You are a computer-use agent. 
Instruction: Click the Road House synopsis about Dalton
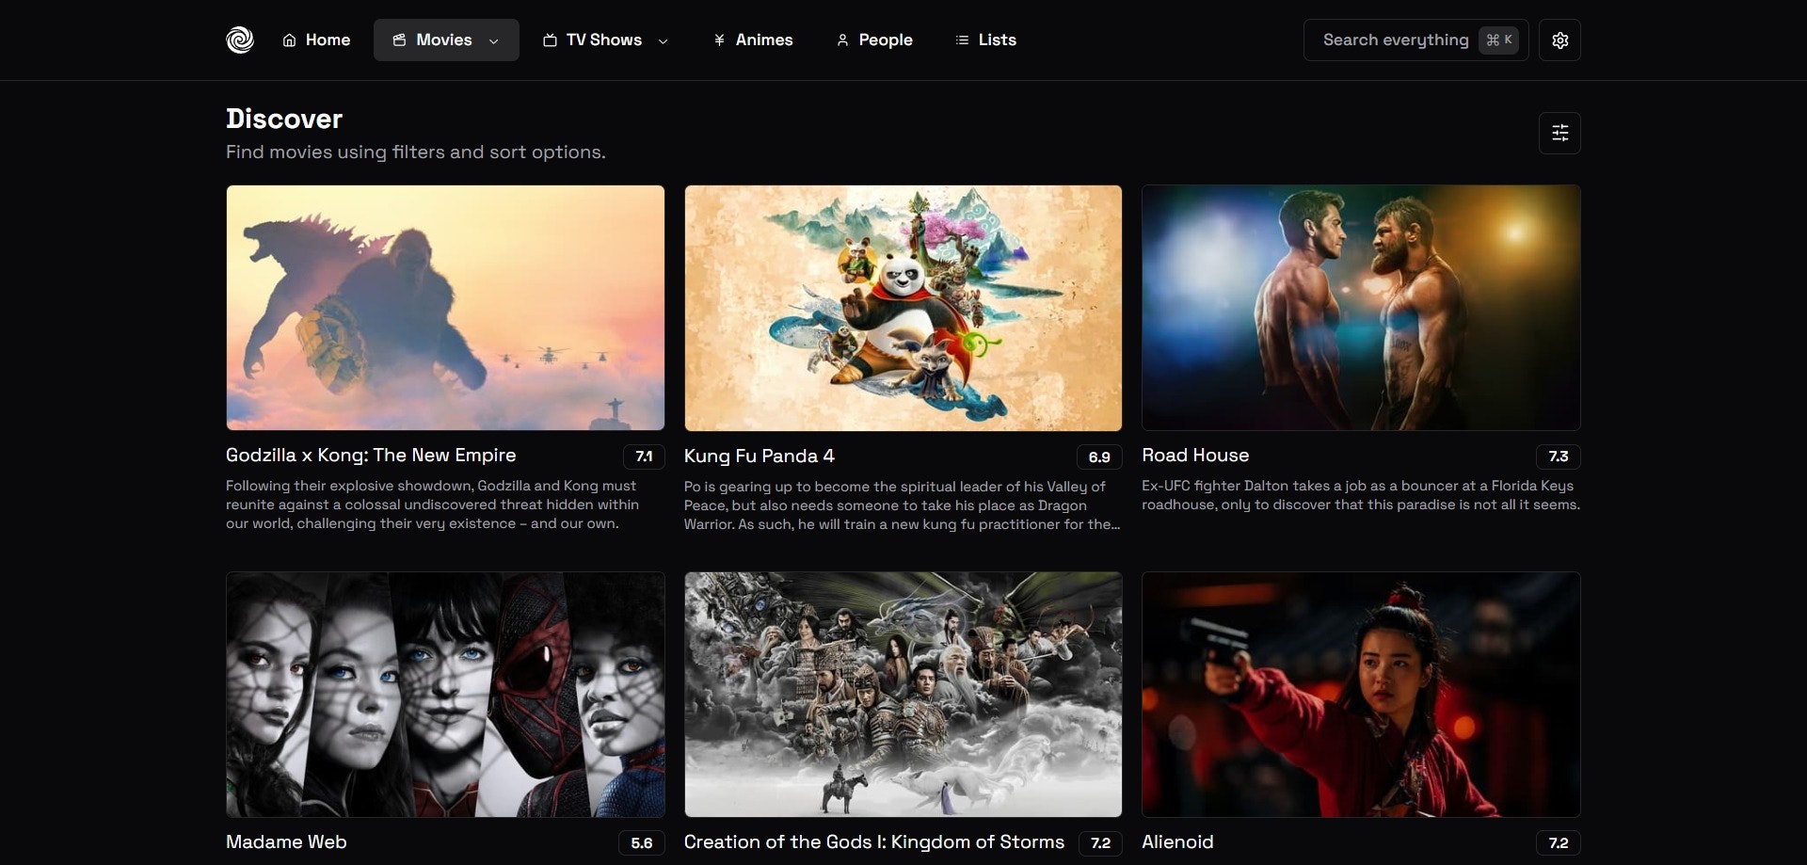tap(1361, 495)
